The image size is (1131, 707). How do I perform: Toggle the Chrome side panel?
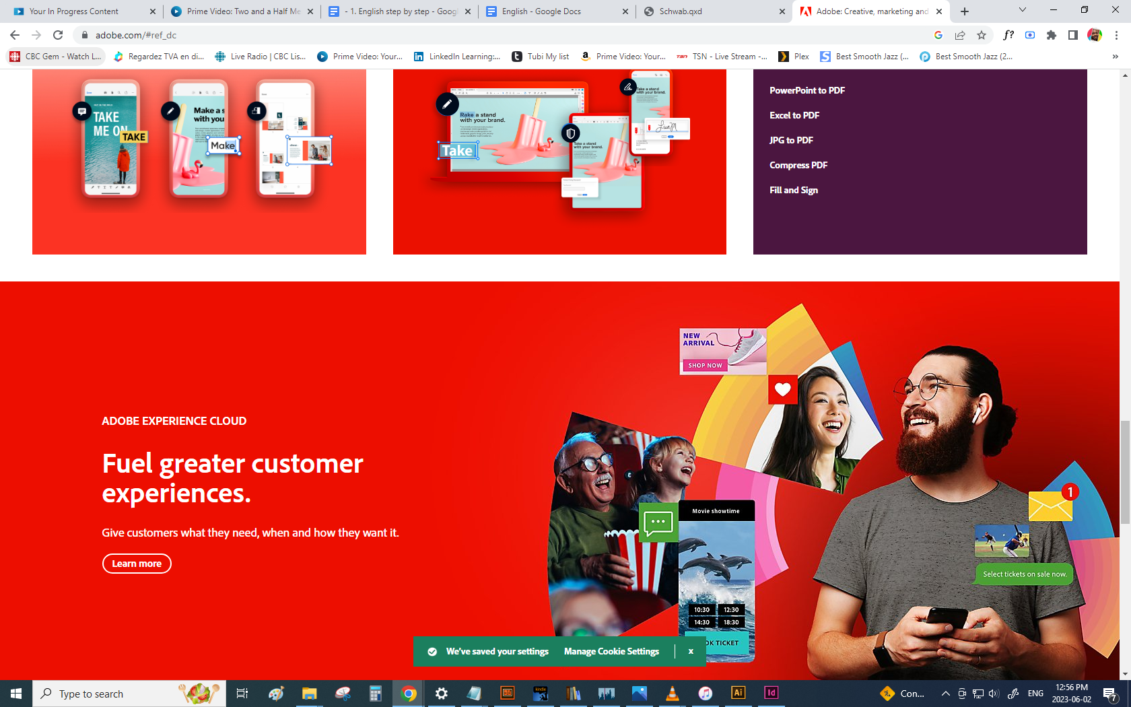[x=1073, y=35]
